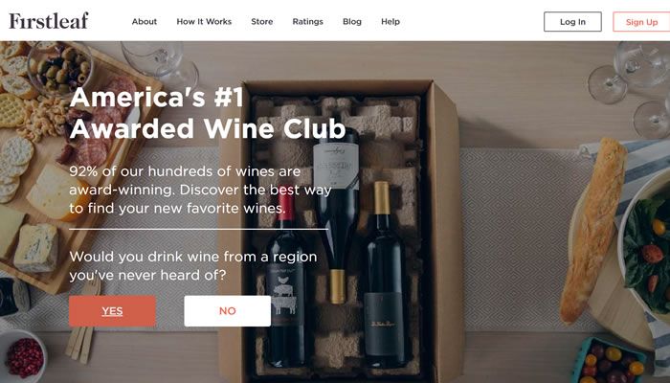Click the 92% award-winning wines description text
This screenshot has width=670, height=383.
click(200, 190)
